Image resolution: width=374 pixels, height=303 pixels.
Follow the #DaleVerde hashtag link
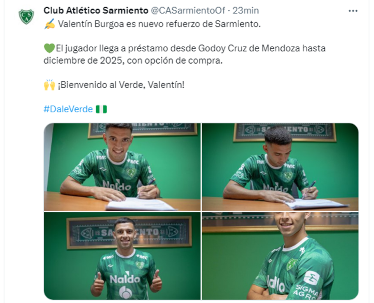click(68, 109)
